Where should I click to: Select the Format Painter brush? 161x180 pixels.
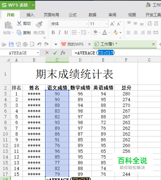coord(39,25)
